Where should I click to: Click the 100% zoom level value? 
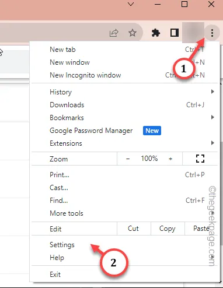pyautogui.click(x=149, y=159)
